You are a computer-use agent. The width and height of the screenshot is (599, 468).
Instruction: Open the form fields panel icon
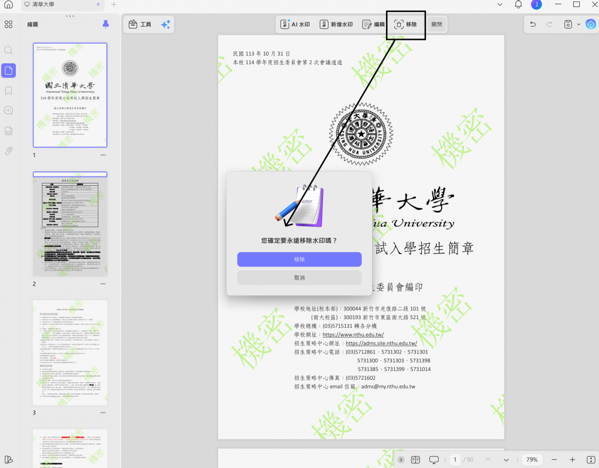point(8,131)
